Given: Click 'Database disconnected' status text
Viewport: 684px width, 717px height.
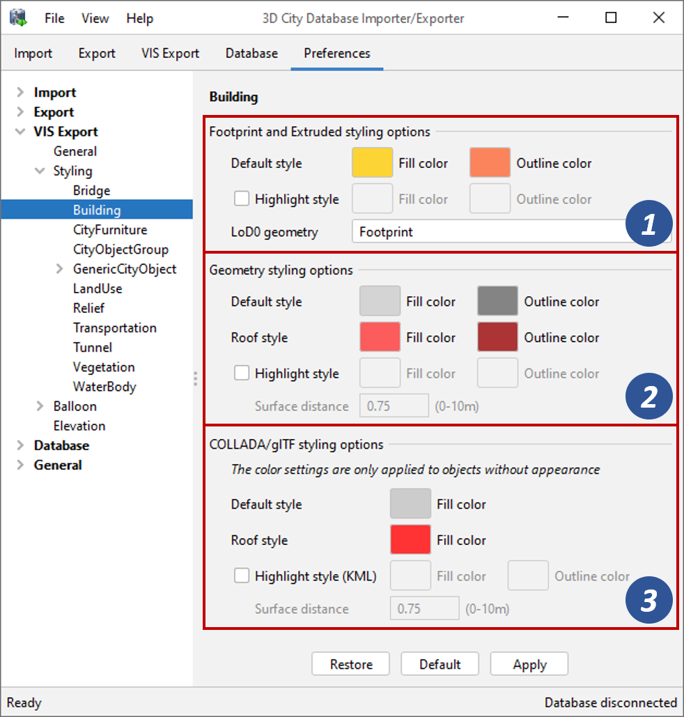Looking at the screenshot, I should [x=610, y=702].
